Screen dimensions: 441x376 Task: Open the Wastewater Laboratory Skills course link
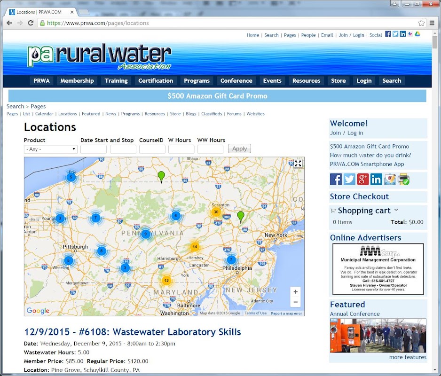tap(133, 332)
